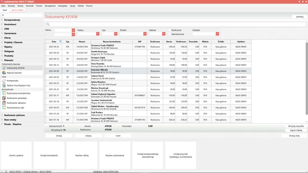Click the Drukuj listę button

[294, 136]
